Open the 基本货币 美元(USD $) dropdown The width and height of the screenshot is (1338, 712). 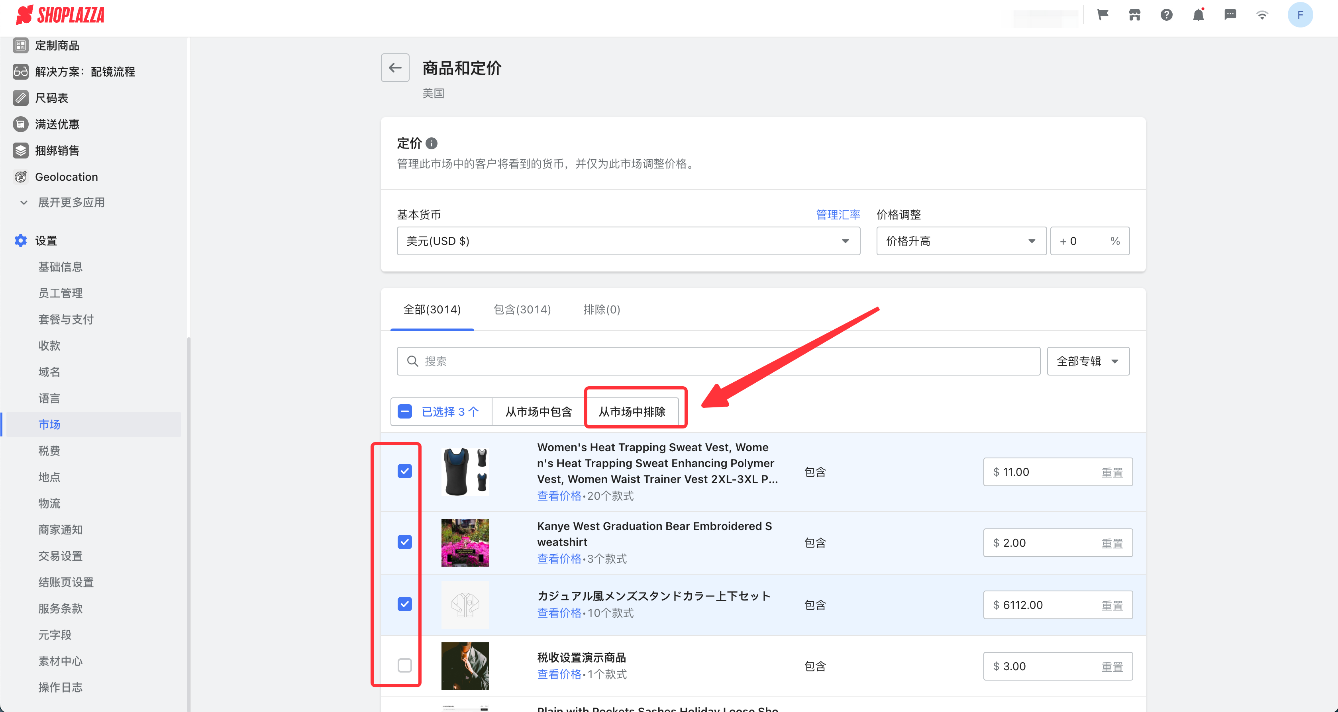tap(628, 241)
